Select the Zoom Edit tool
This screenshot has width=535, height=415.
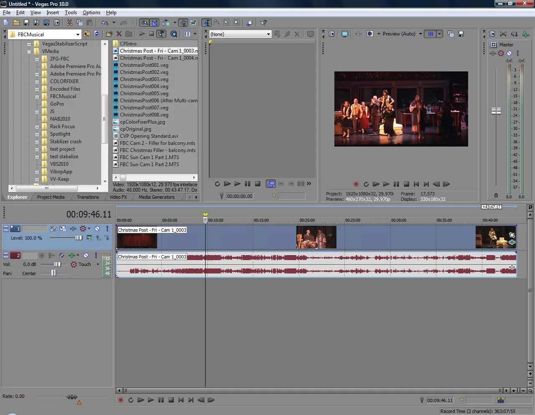coord(237,23)
